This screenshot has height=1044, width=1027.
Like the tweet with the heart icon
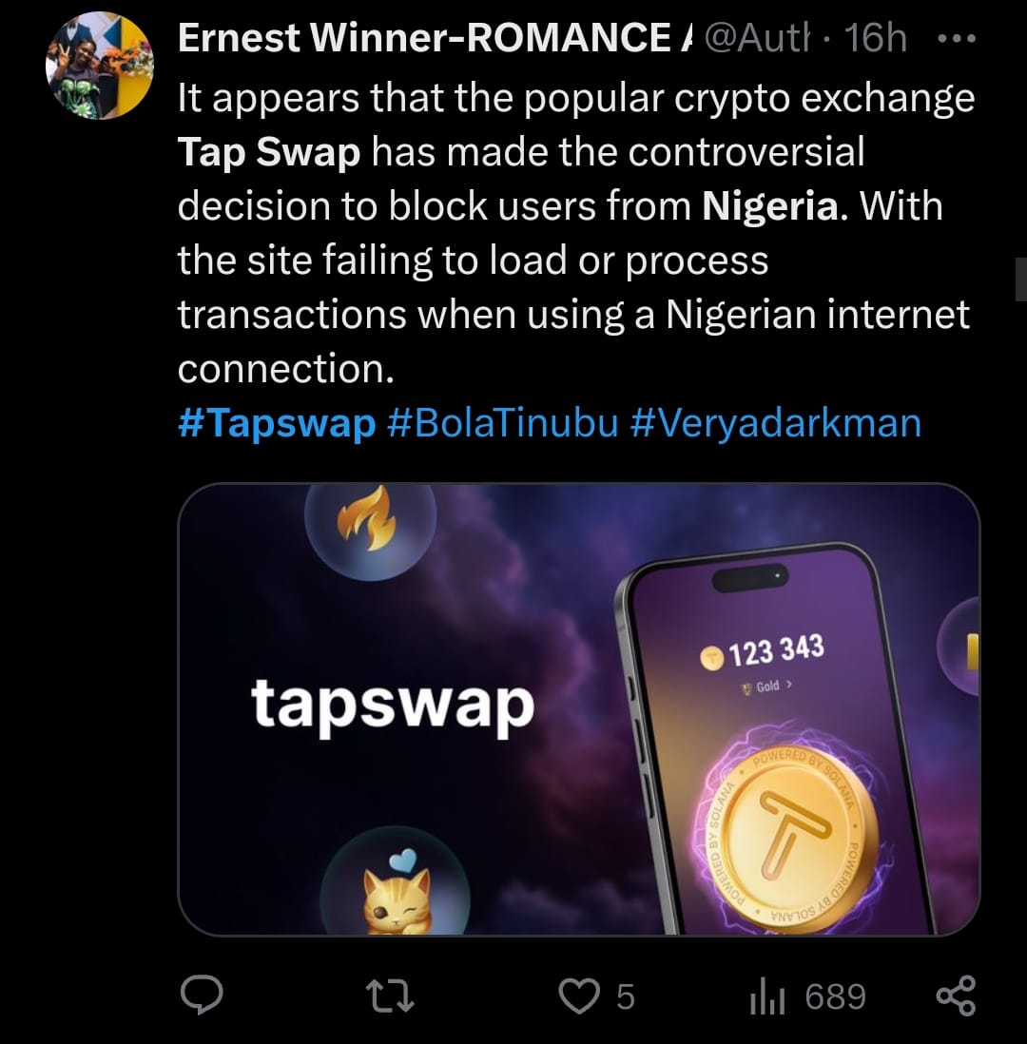[x=575, y=996]
